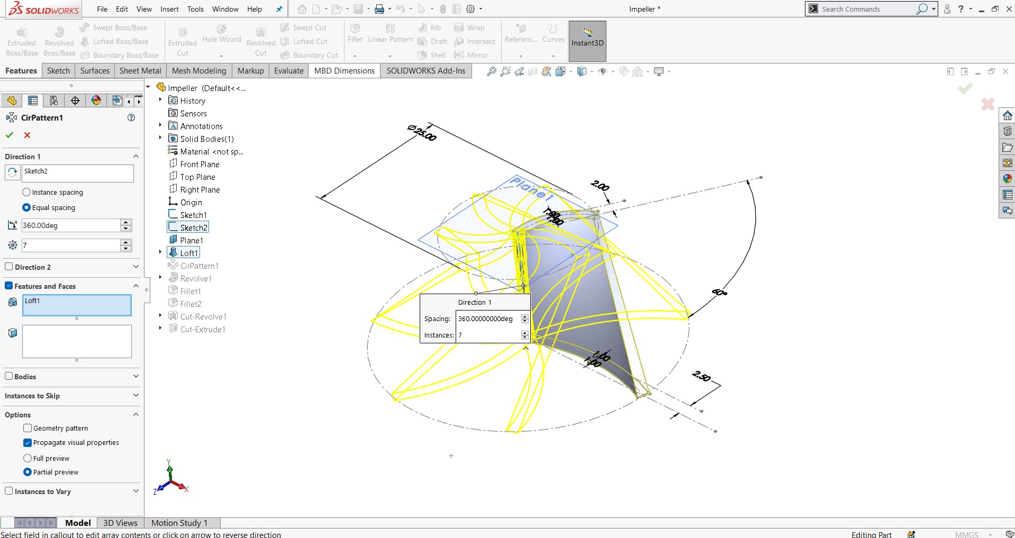
Task: Click large red cancel X in viewport corner
Action: tap(987, 104)
